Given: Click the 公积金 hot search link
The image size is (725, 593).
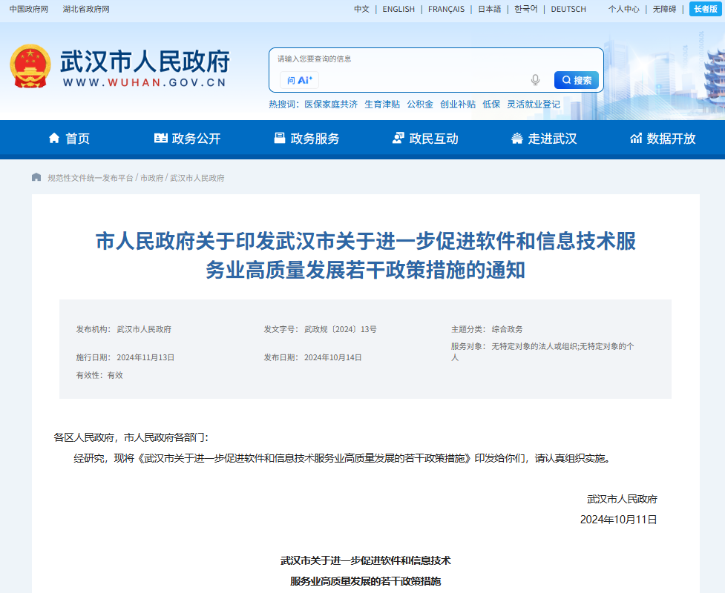Looking at the screenshot, I should click(x=419, y=105).
